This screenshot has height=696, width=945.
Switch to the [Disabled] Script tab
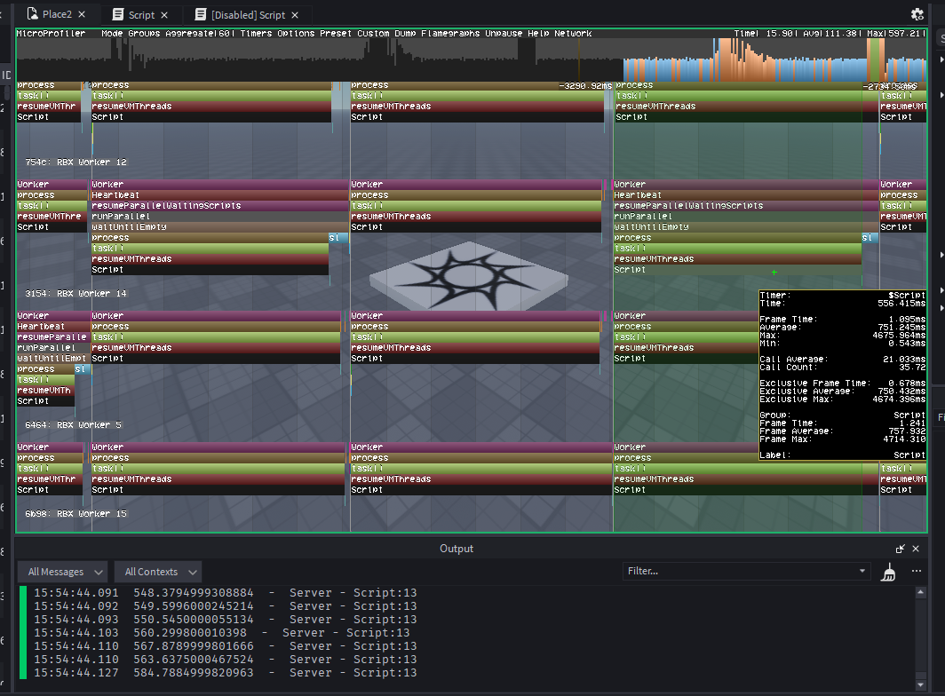[249, 14]
